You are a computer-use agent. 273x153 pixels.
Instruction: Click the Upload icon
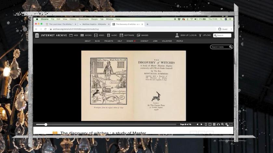pos(200,35)
